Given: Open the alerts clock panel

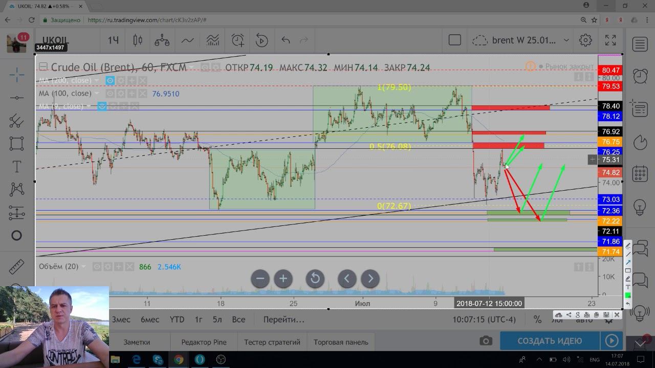Looking at the screenshot, I should coord(640,76).
